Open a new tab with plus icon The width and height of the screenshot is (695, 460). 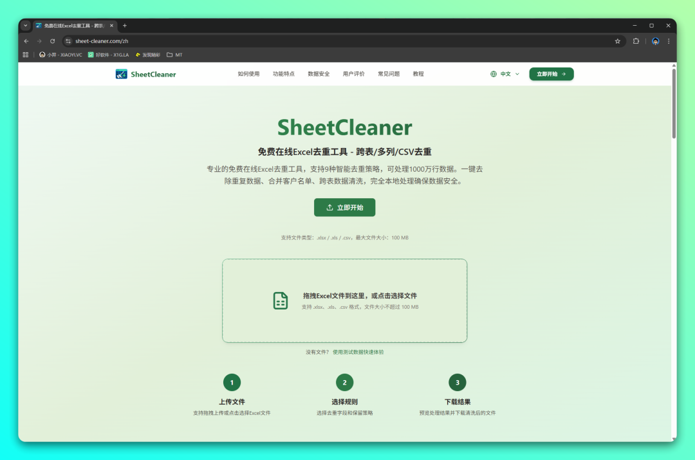tap(125, 26)
